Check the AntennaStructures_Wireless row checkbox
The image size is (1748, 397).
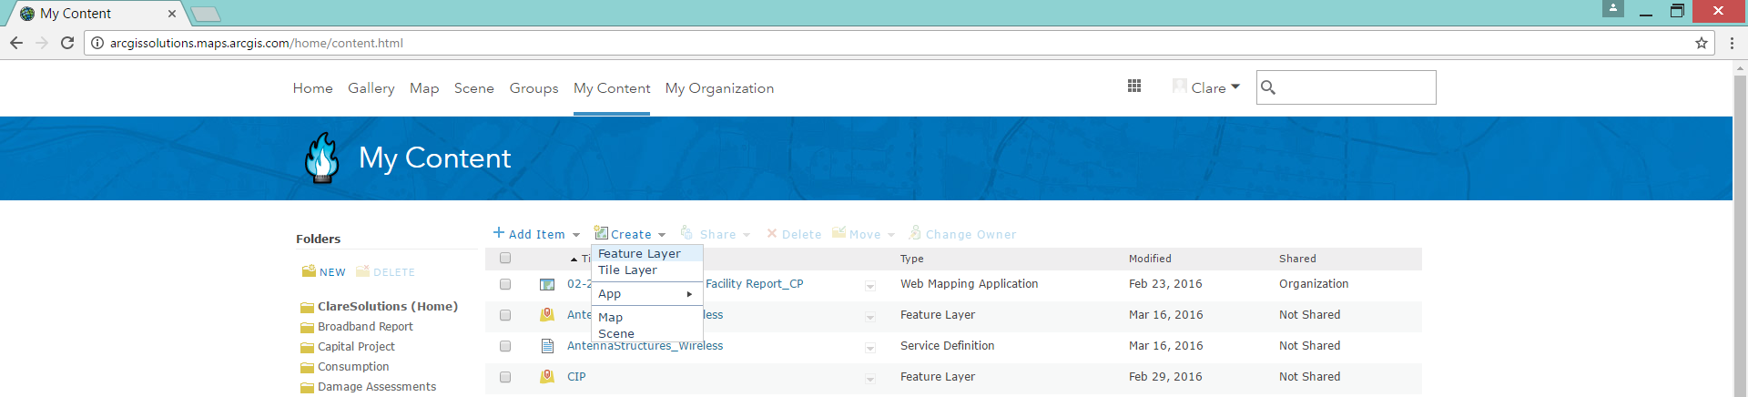pos(505,346)
